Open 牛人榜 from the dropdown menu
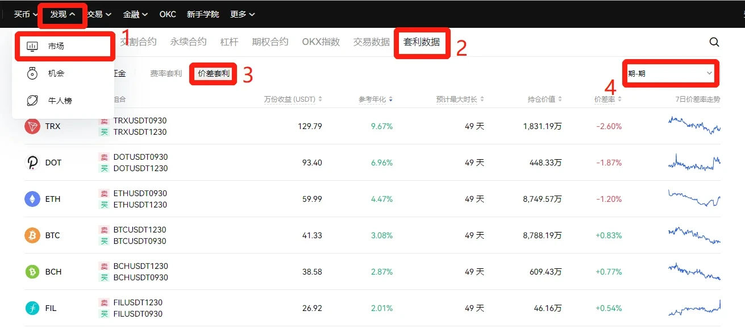 [x=60, y=101]
